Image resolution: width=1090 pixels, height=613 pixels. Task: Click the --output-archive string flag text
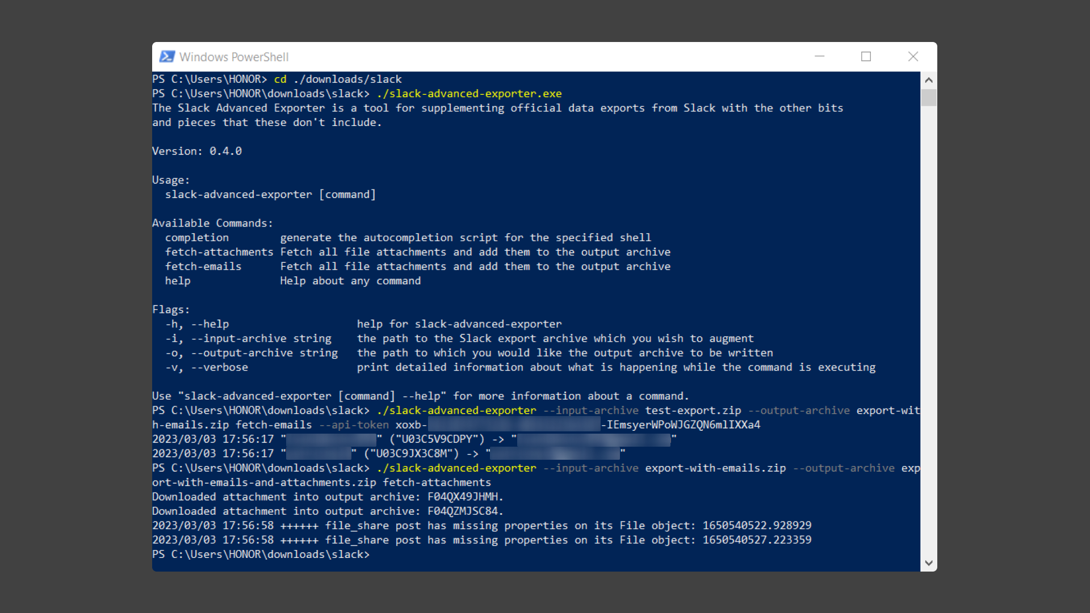tap(264, 353)
